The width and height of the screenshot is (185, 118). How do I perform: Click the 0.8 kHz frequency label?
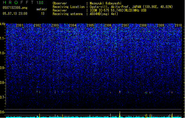(x=3, y=83)
